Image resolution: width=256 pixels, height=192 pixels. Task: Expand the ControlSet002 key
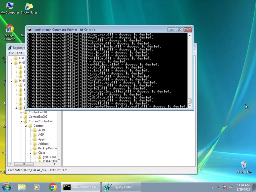point(21,117)
